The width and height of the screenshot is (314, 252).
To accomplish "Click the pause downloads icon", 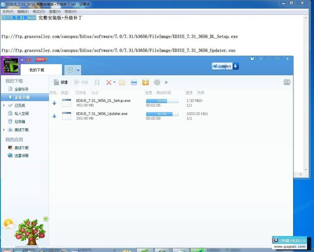I will (97, 82).
